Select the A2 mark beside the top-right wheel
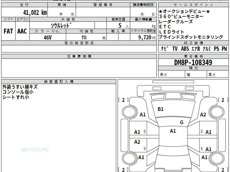 pos(203,114)
